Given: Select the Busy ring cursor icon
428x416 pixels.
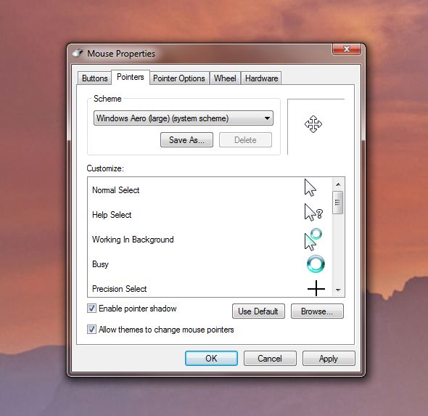Looking at the screenshot, I should coord(316,264).
